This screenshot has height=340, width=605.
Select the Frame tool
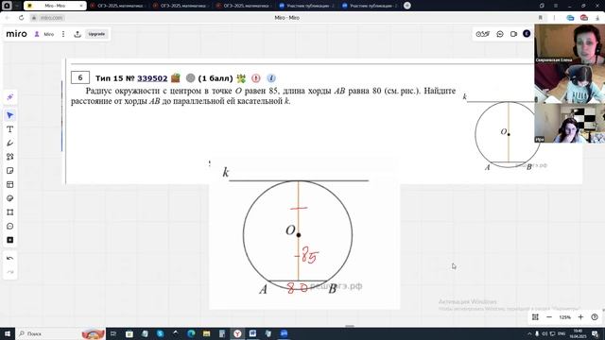(x=10, y=212)
